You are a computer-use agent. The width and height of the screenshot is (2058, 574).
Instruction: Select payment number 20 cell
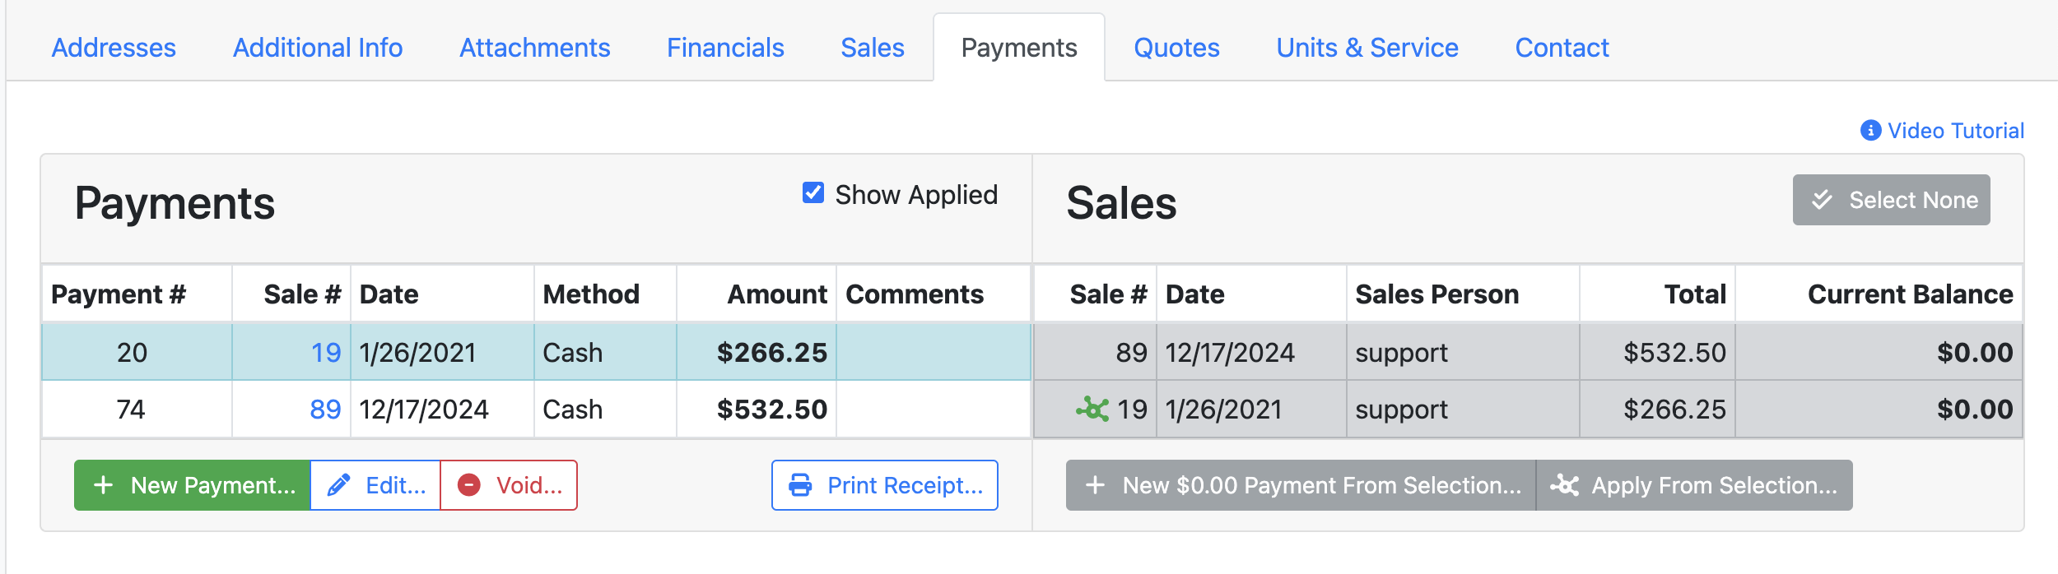[137, 352]
